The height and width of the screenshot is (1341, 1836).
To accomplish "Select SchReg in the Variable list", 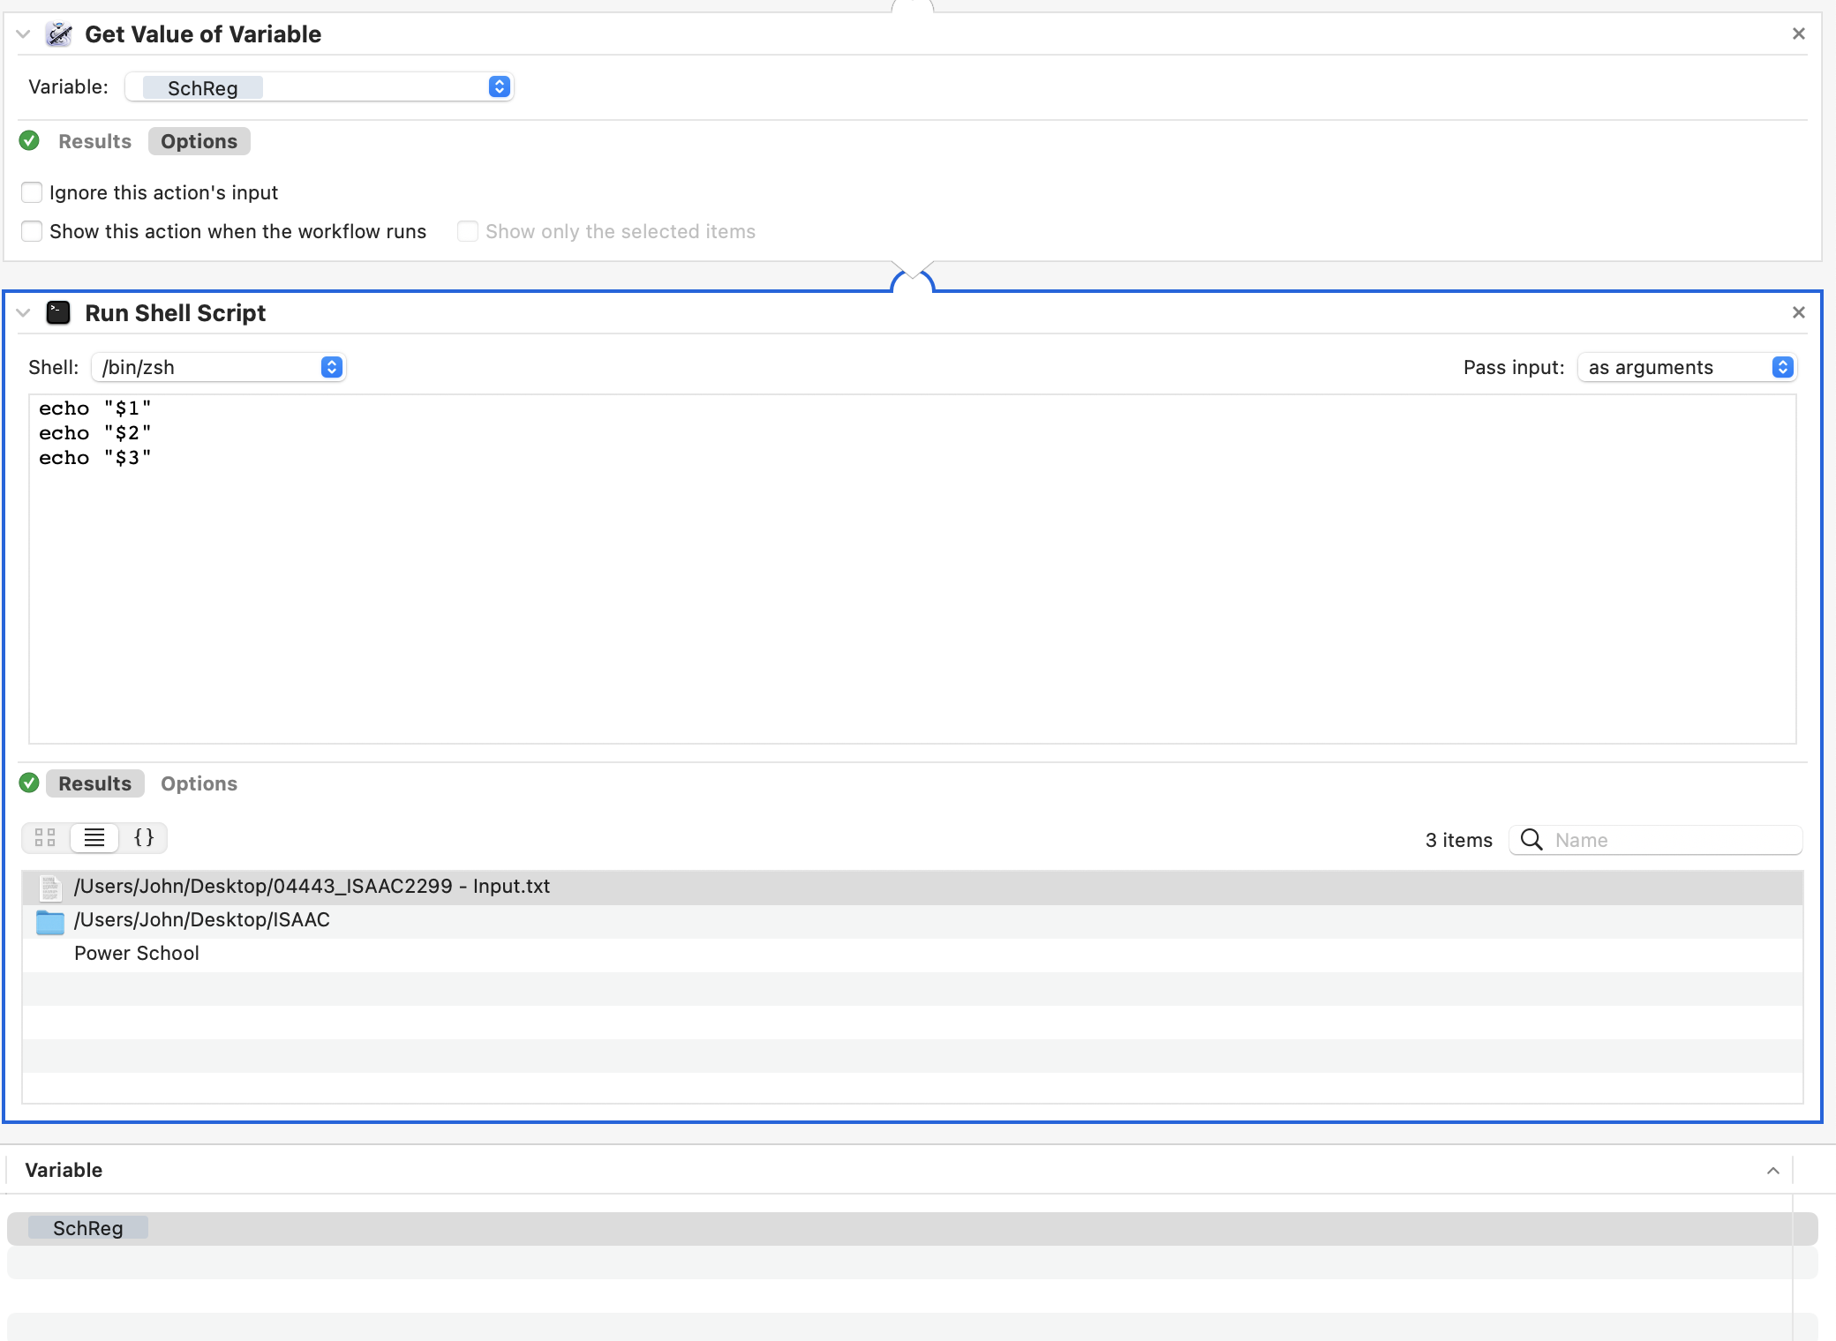I will (x=88, y=1228).
